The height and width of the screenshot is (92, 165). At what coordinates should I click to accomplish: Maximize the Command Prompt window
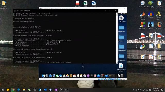pyautogui.click(x=110, y=11)
